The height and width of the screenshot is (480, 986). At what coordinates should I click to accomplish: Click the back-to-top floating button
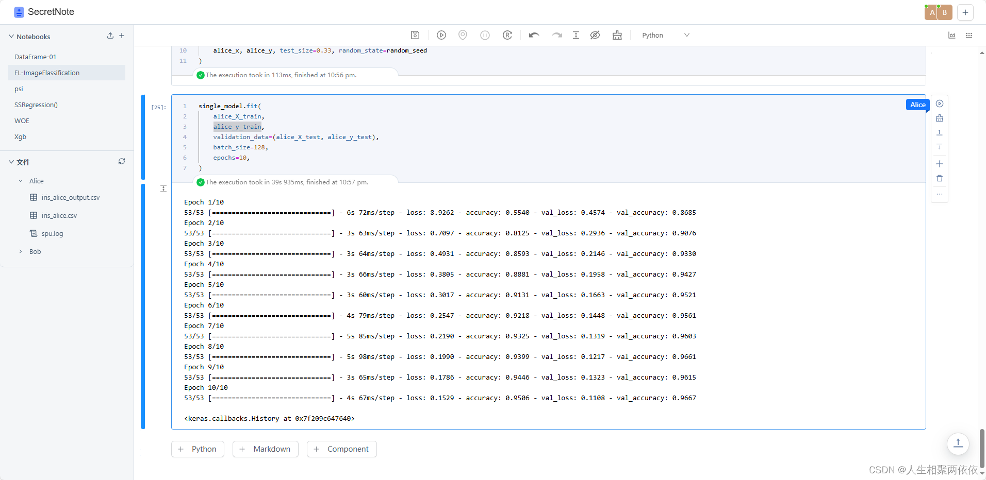click(x=958, y=443)
